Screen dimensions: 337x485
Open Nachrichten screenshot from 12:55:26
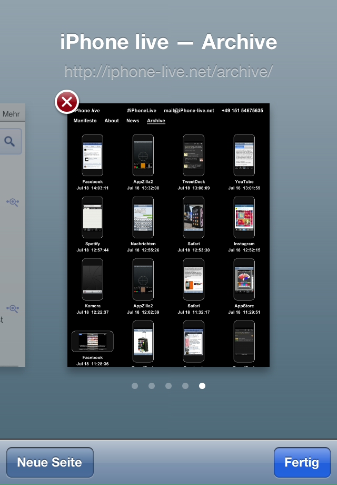click(143, 217)
